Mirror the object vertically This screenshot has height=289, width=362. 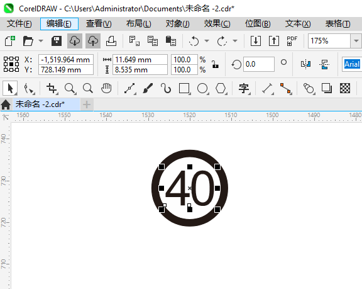click(x=324, y=64)
